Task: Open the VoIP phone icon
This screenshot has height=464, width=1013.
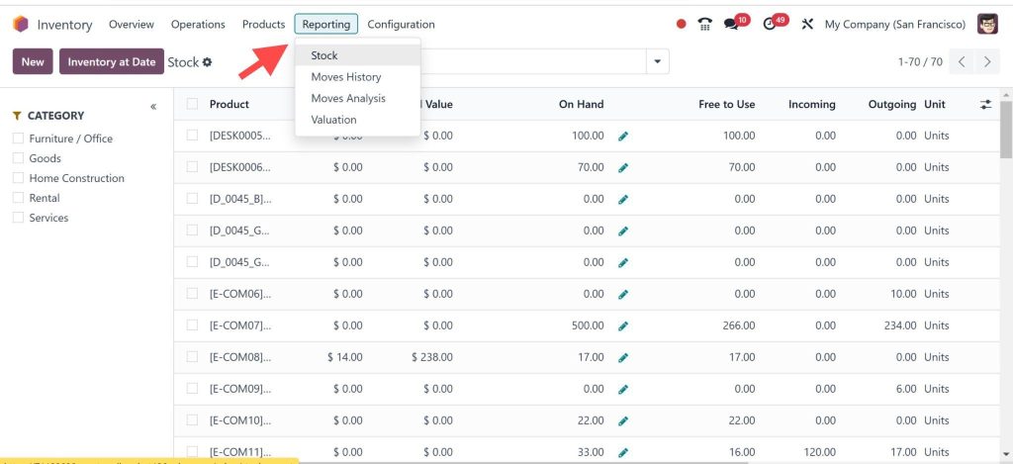Action: 704,25
